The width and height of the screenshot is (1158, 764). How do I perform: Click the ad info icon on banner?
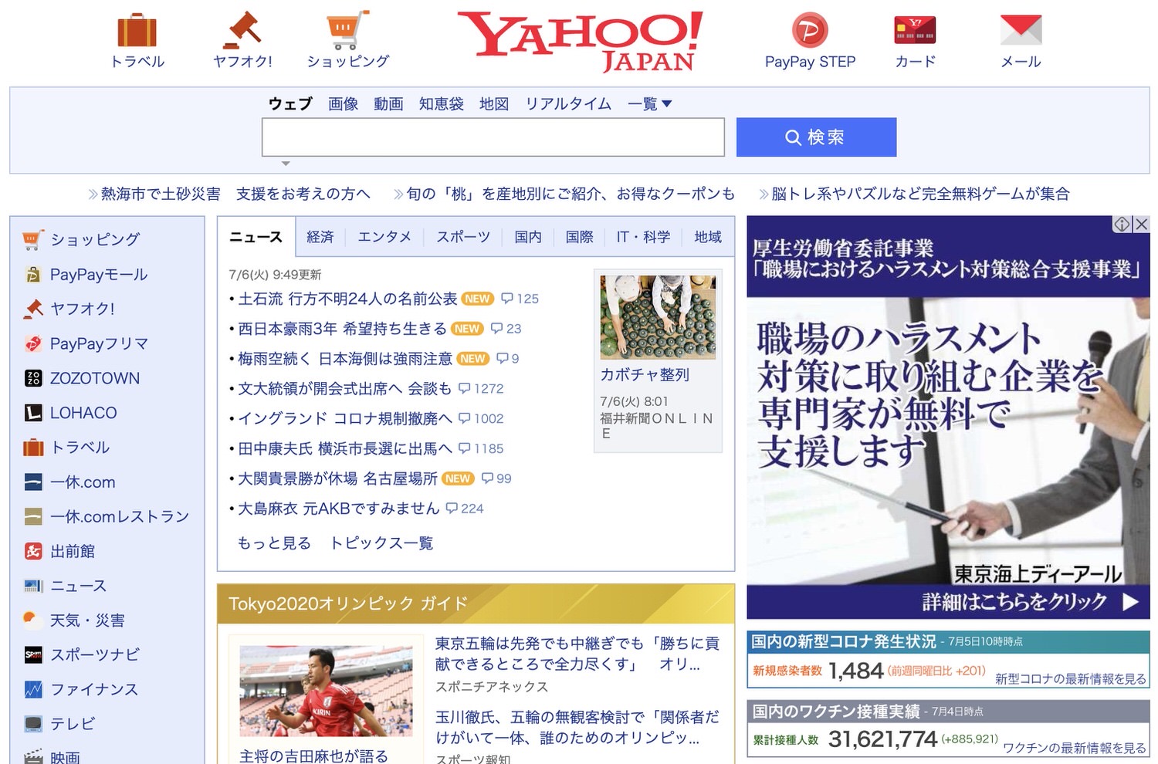[1121, 224]
